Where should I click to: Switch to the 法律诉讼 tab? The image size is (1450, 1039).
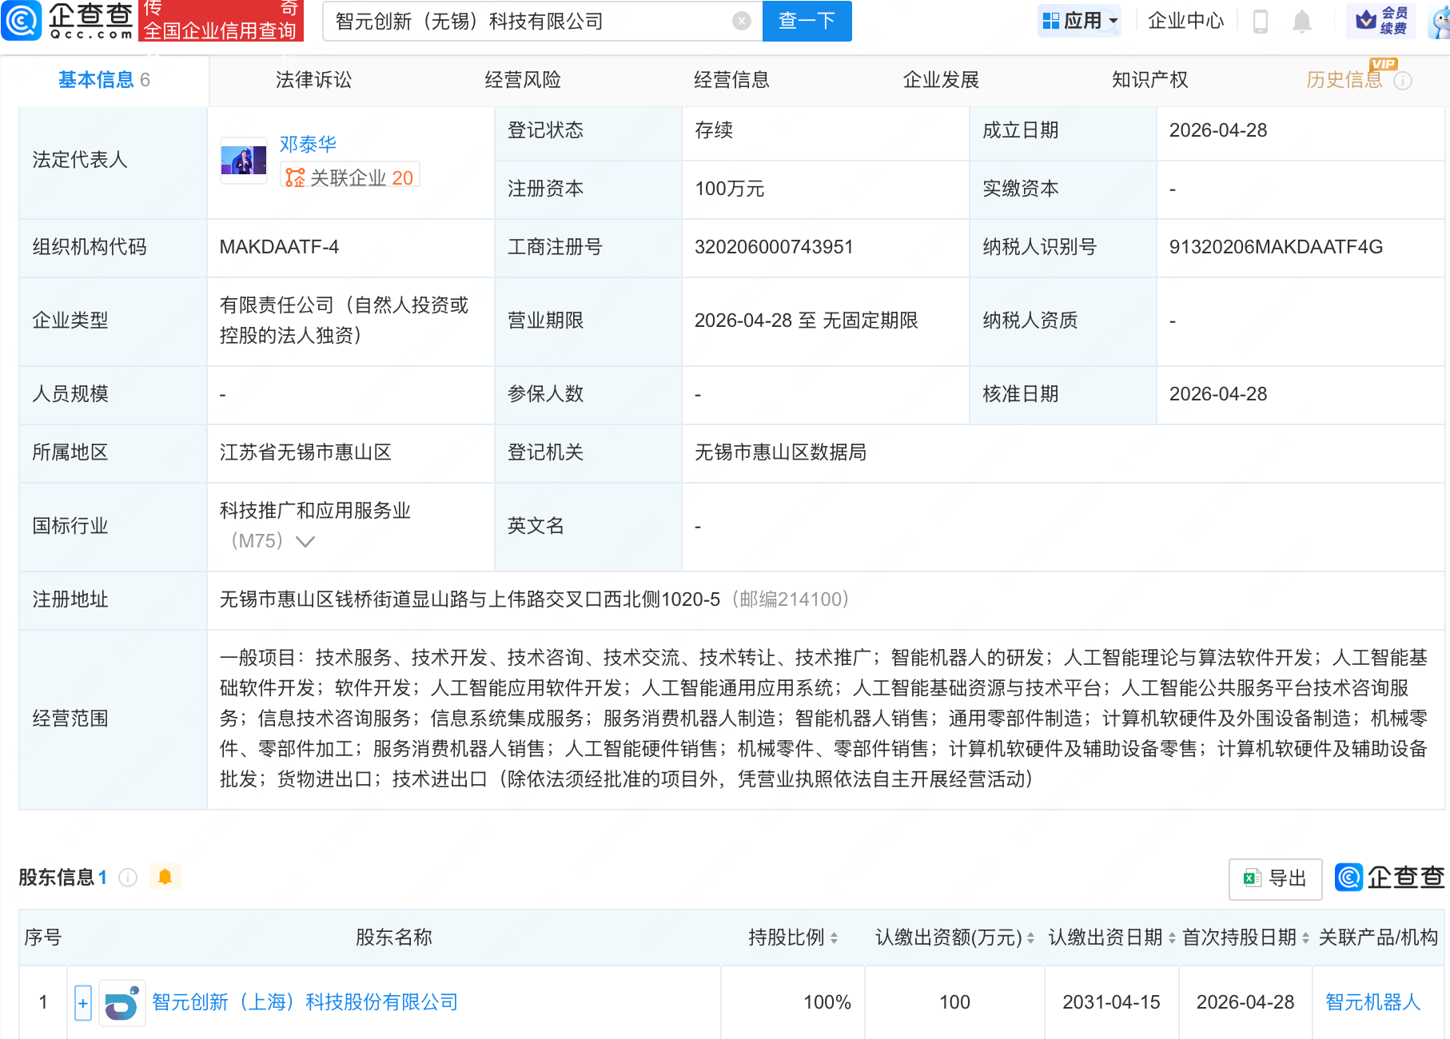click(x=313, y=80)
